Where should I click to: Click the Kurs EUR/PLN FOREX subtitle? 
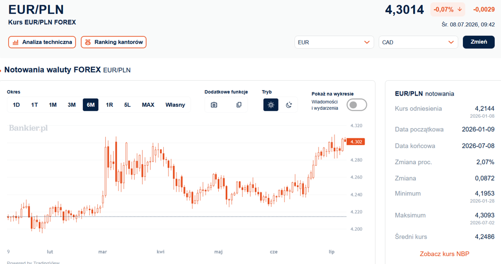click(42, 22)
